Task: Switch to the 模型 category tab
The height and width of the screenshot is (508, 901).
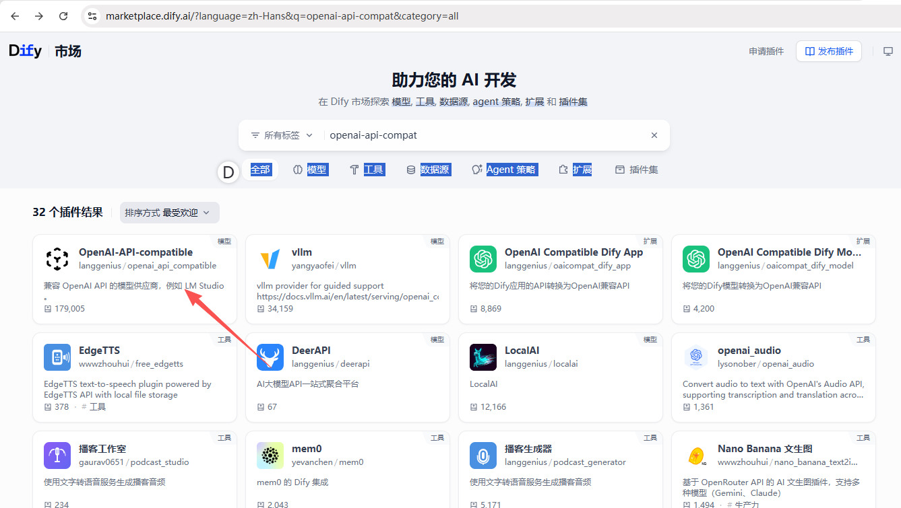Action: pyautogui.click(x=311, y=170)
